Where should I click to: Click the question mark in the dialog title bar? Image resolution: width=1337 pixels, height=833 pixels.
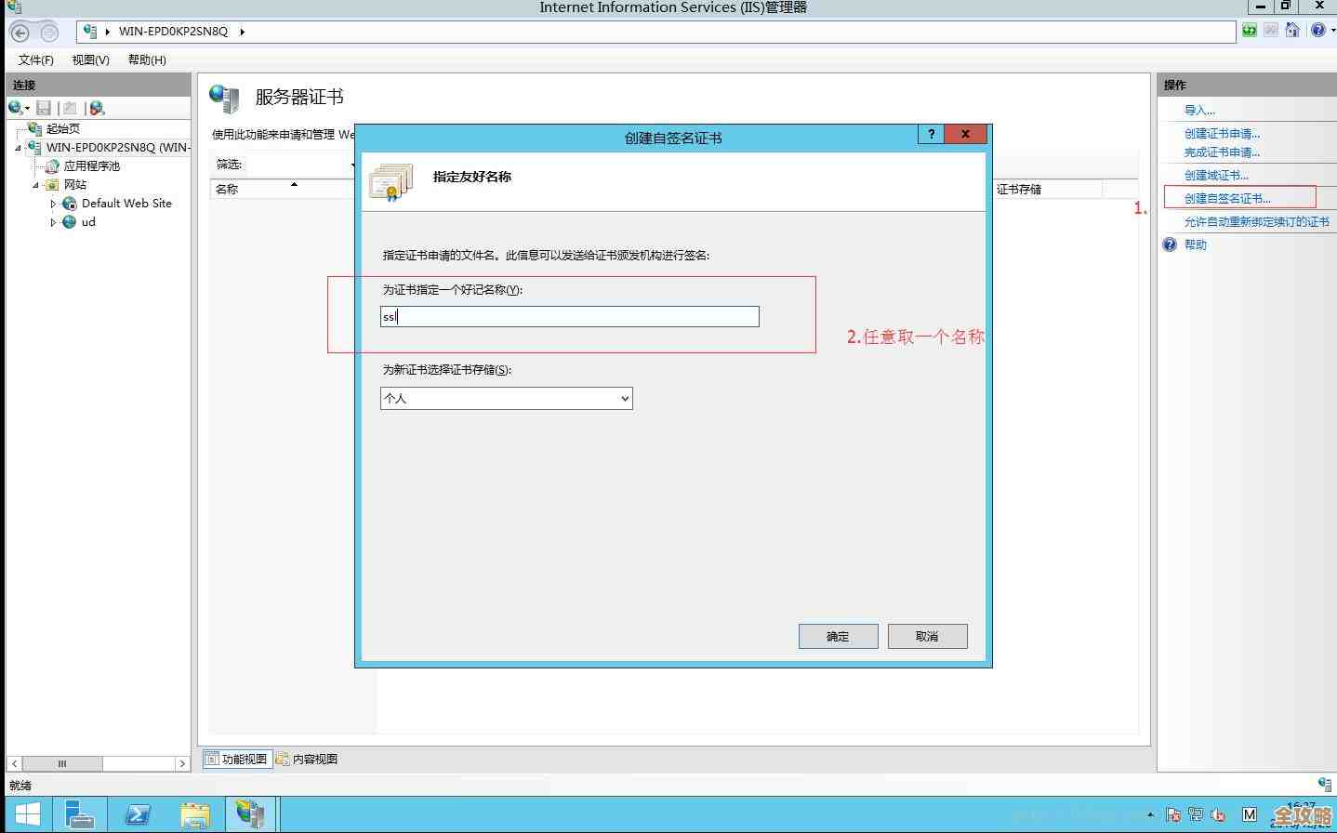(931, 134)
